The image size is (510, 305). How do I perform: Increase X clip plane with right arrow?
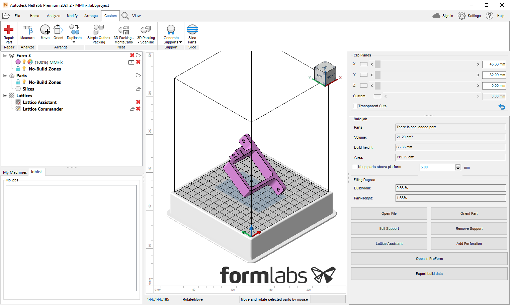point(478,64)
